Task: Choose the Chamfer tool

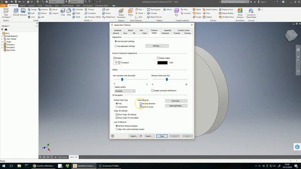Action: pos(78,9)
